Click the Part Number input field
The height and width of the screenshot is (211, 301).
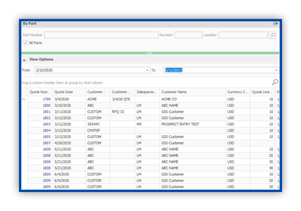[101, 35]
